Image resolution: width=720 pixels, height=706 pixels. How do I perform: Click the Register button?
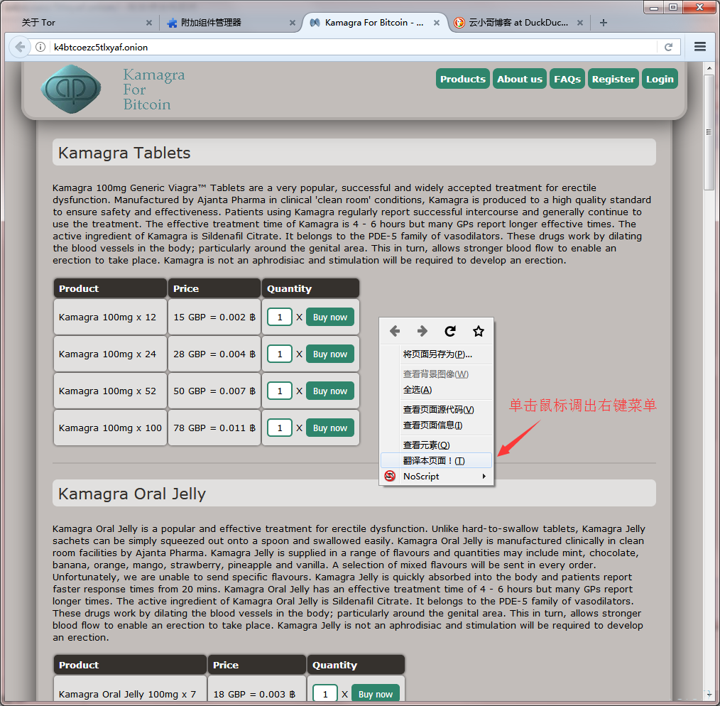(613, 79)
